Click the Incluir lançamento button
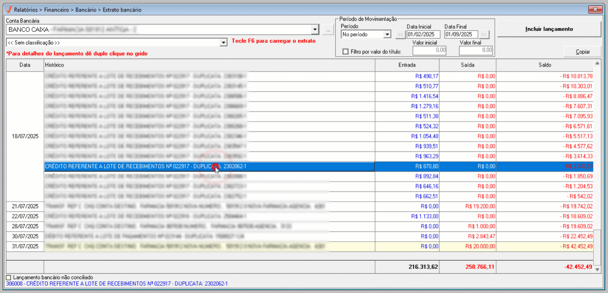This screenshot has width=608, height=293. [x=549, y=29]
